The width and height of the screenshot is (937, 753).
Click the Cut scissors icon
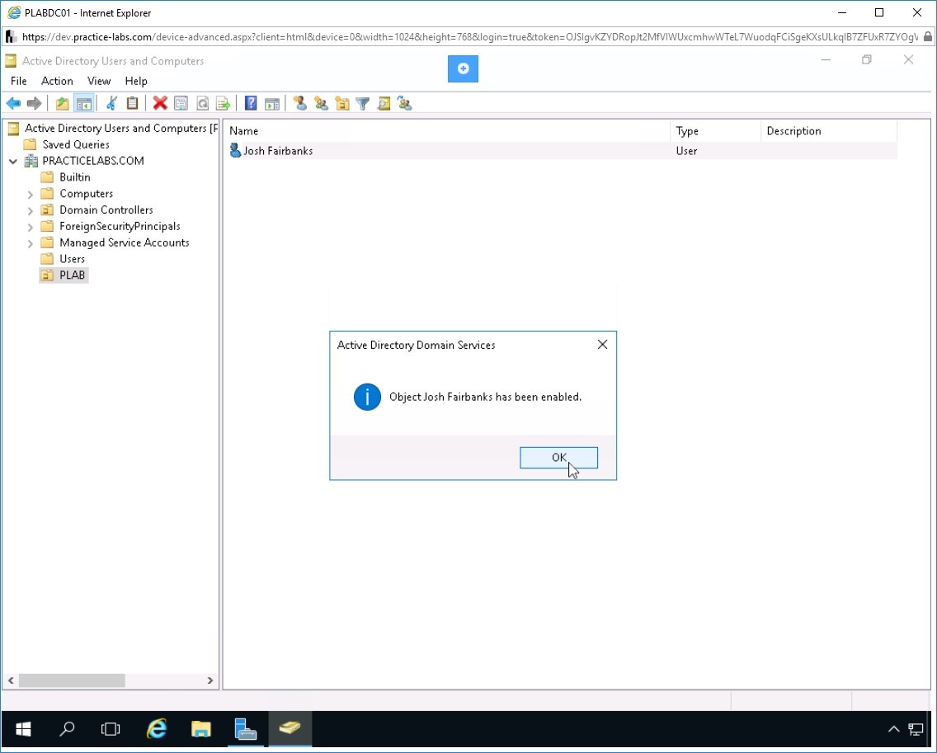coord(111,103)
